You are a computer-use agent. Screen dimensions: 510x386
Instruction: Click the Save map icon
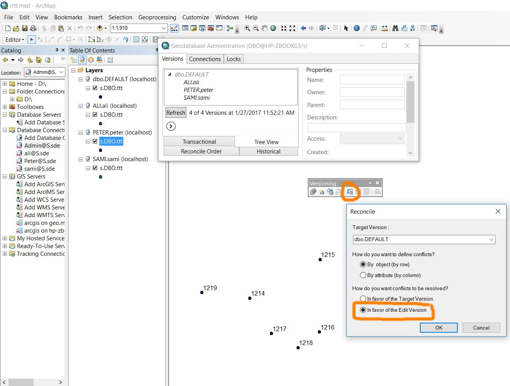point(25,28)
